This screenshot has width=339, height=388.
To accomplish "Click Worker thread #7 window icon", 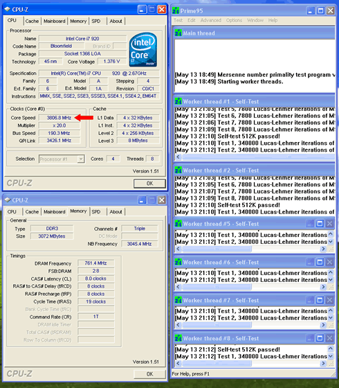I will coord(178,300).
